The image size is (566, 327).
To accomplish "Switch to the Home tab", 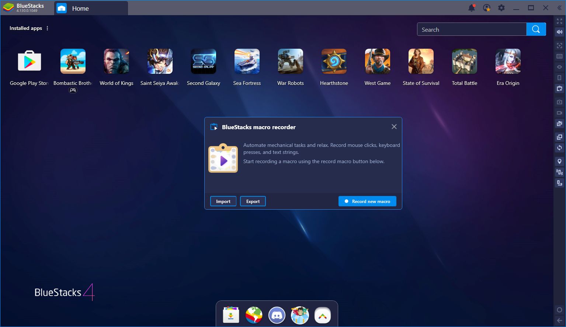I will (91, 8).
